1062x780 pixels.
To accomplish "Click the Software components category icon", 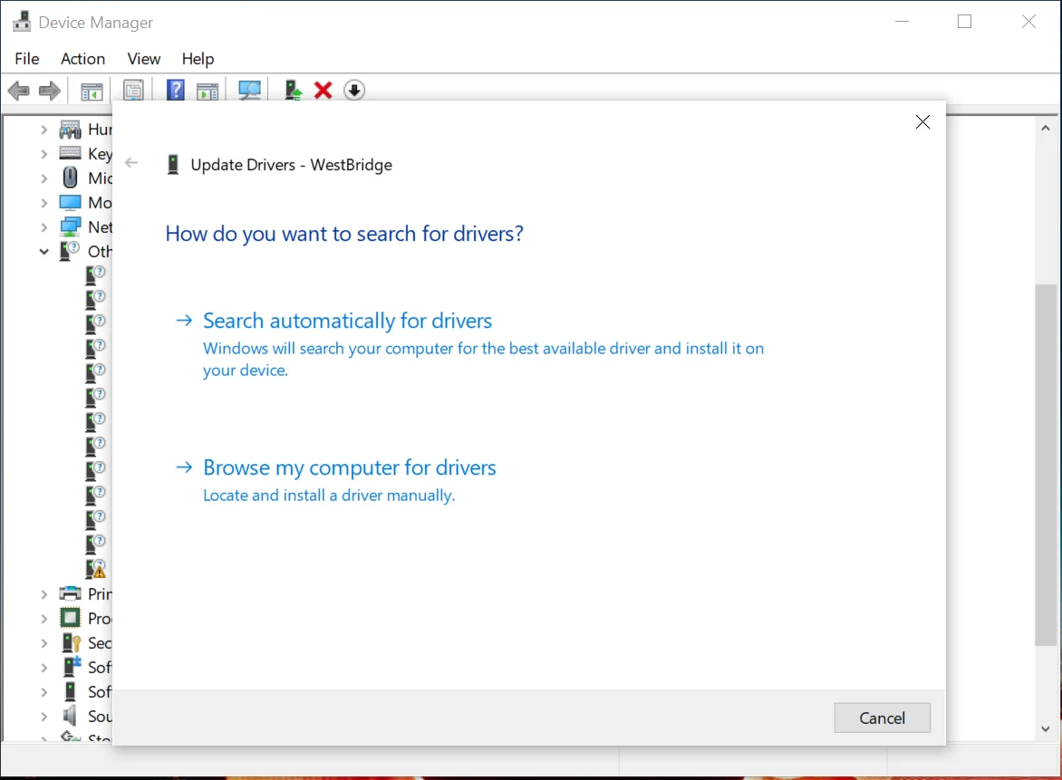I will tap(71, 666).
